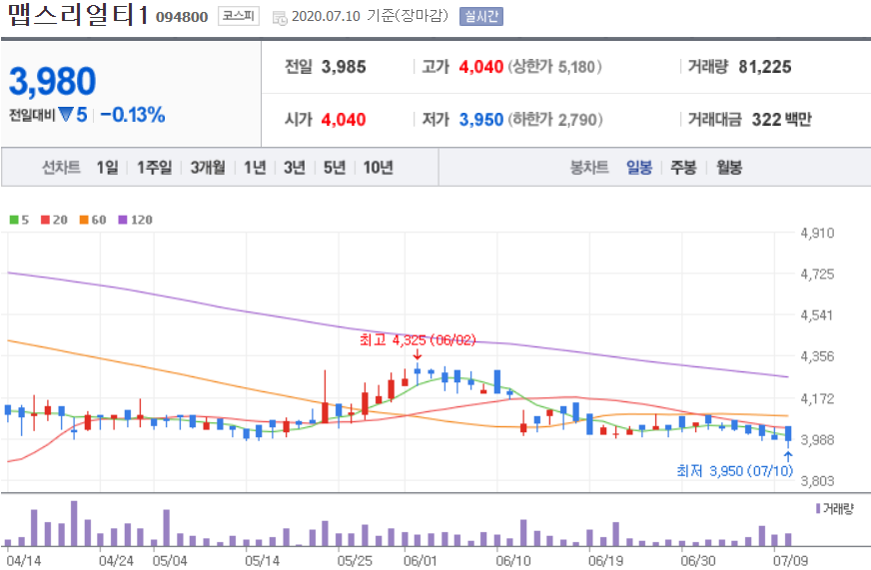Select the 1주일 line chart period
This screenshot has width=871, height=570.
[x=155, y=167]
